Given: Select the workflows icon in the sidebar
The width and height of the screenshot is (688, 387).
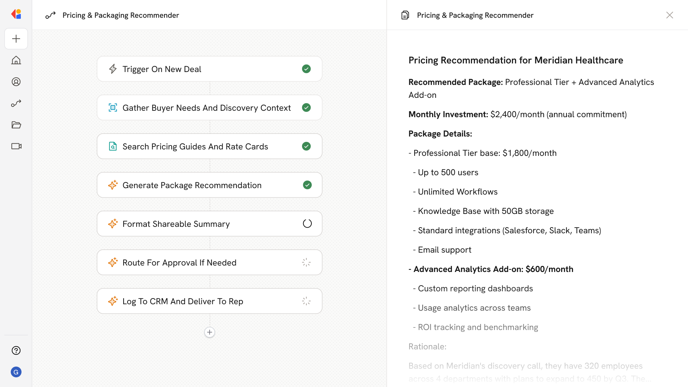Looking at the screenshot, I should click(16, 103).
